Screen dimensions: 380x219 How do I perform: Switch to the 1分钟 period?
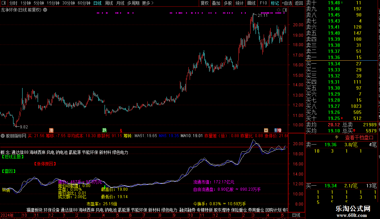point(26,3)
